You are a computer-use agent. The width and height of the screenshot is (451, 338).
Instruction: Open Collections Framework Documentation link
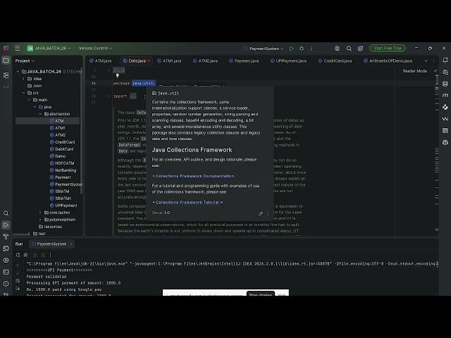pyautogui.click(x=194, y=176)
